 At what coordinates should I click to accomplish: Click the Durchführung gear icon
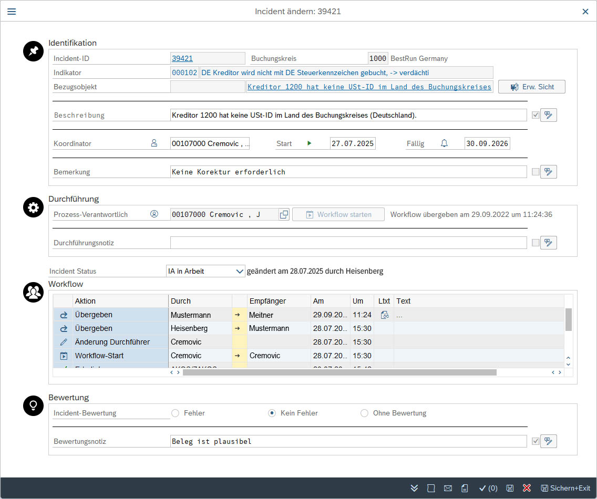click(33, 207)
